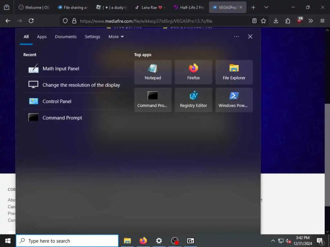Image resolution: width=330 pixels, height=247 pixels.
Task: Open the Firefox extensions menu
Action: point(288,21)
